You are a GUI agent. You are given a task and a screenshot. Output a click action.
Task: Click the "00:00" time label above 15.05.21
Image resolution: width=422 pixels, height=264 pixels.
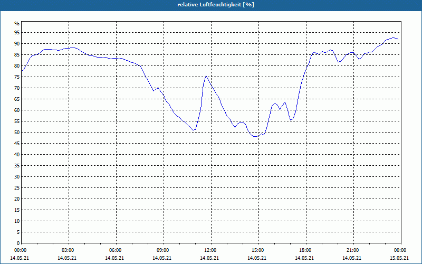click(x=400, y=250)
